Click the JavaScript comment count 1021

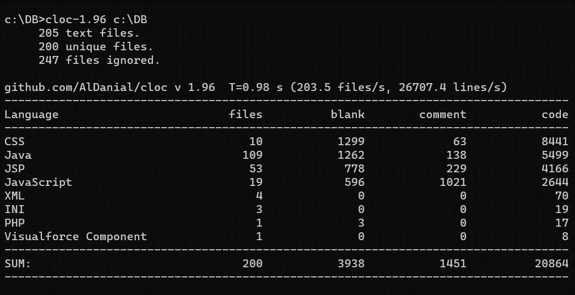[453, 183]
